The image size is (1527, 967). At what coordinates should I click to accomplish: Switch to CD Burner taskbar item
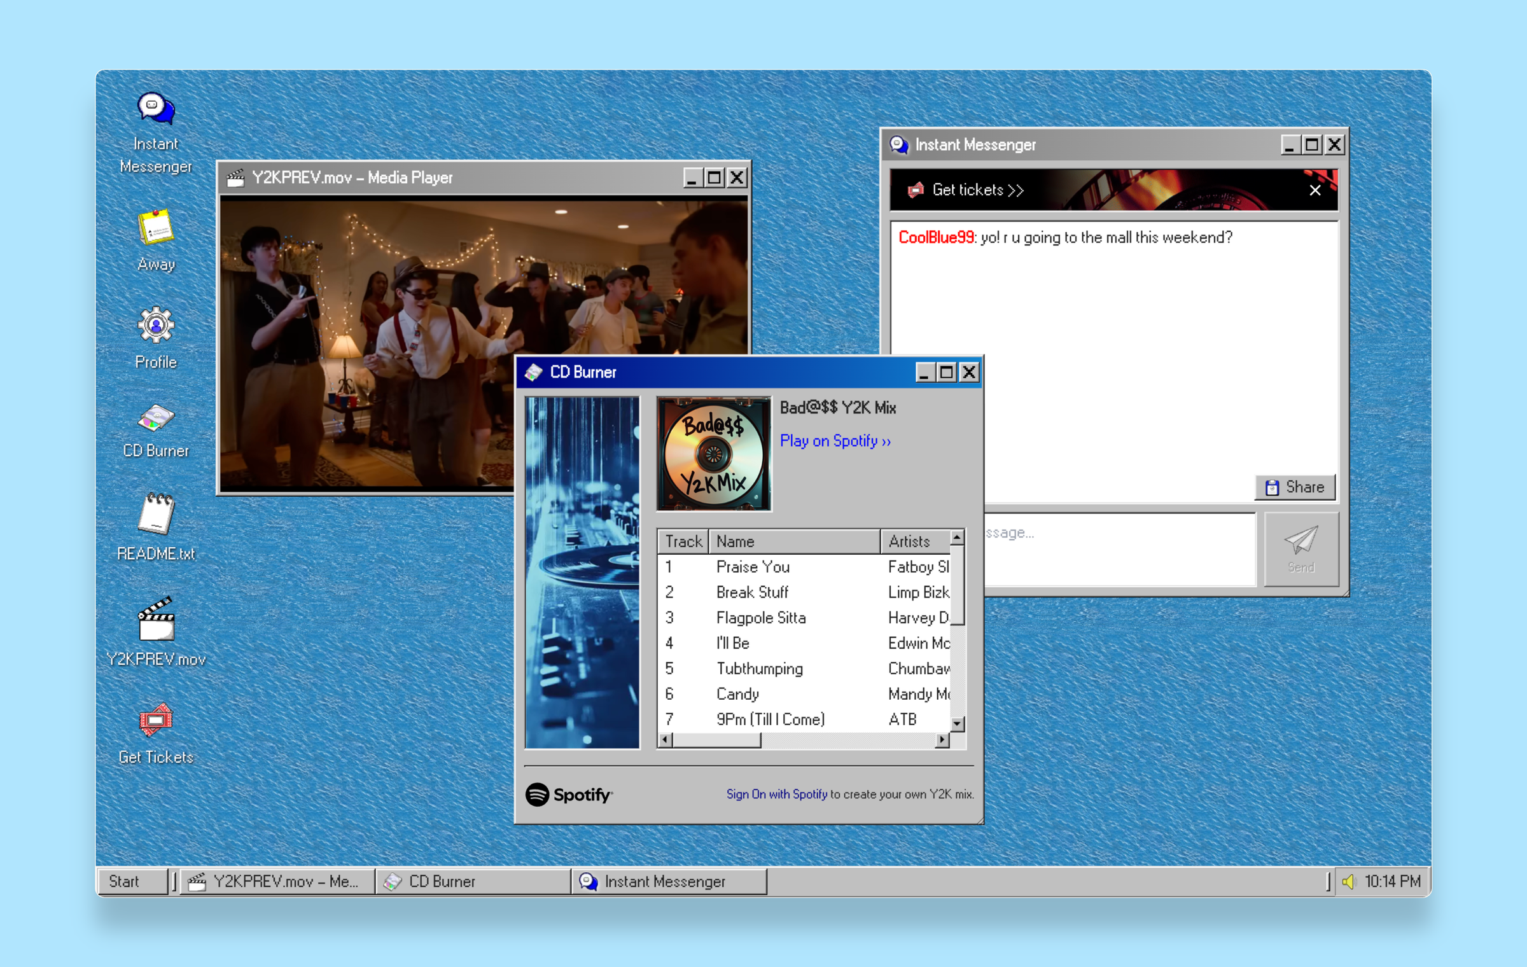pos(473,881)
